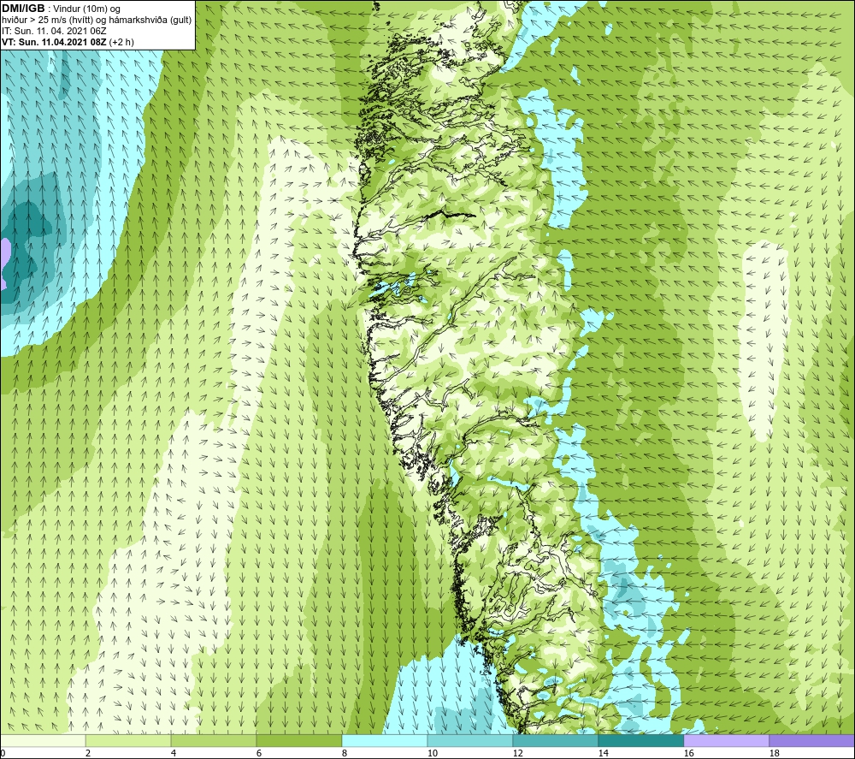This screenshot has height=759, width=855.
Task: Click the 10–12 m/s cyan swatch
Action: tap(470, 740)
